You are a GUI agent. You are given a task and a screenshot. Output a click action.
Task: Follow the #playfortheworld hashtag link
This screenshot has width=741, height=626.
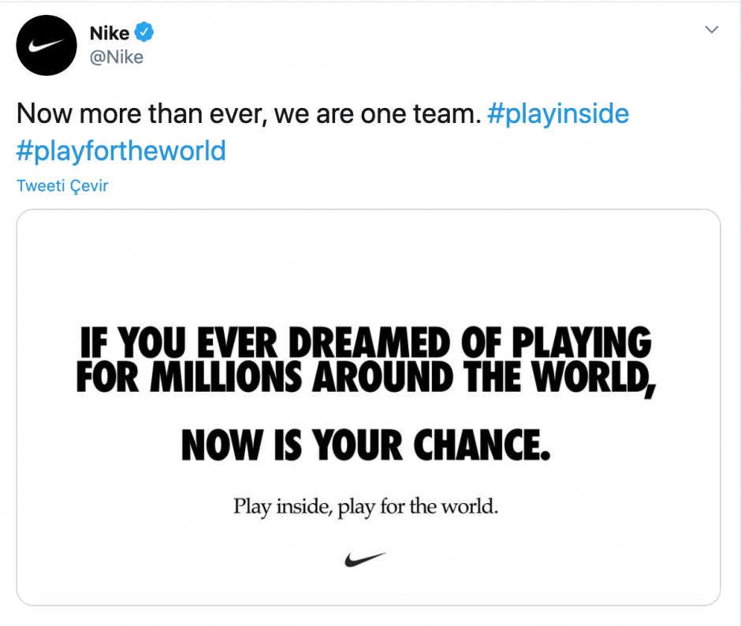click(x=121, y=151)
